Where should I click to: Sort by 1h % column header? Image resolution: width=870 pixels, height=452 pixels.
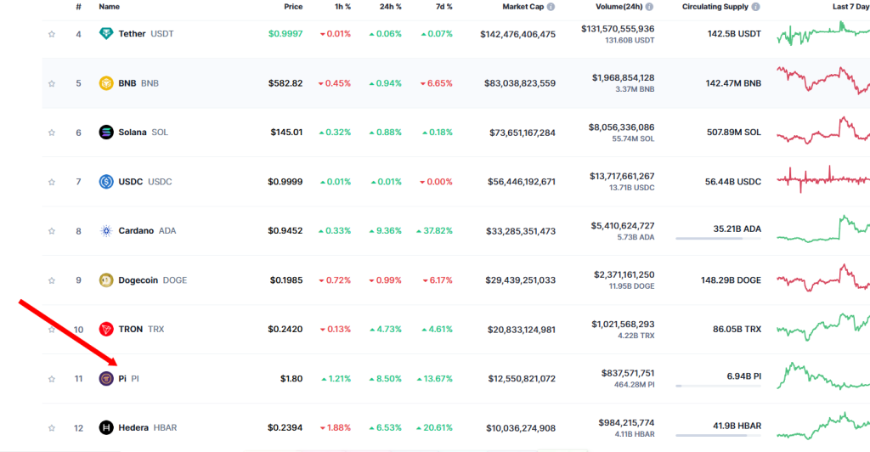point(343,7)
